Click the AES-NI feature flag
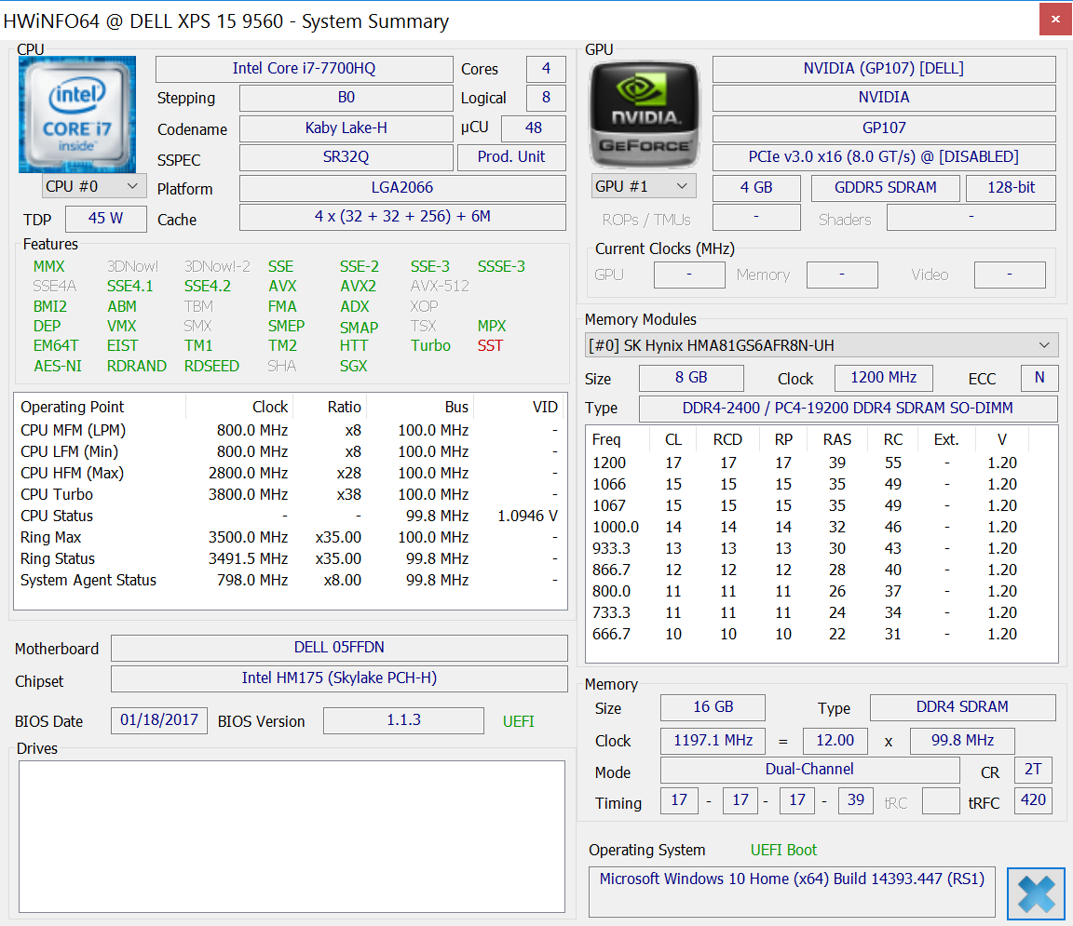Screen dimensions: 1073x926 [58, 366]
